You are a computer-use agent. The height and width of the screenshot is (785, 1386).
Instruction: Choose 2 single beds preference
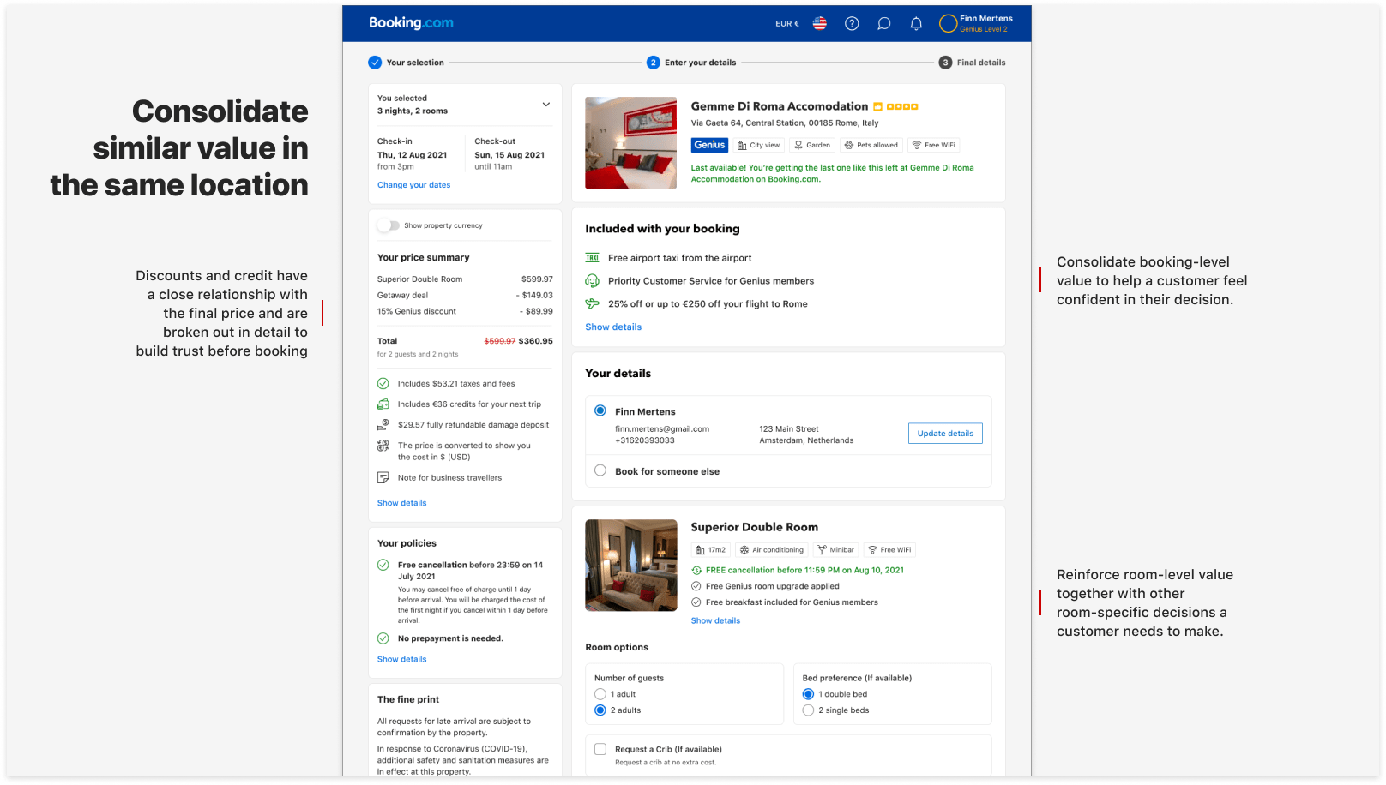coord(808,710)
